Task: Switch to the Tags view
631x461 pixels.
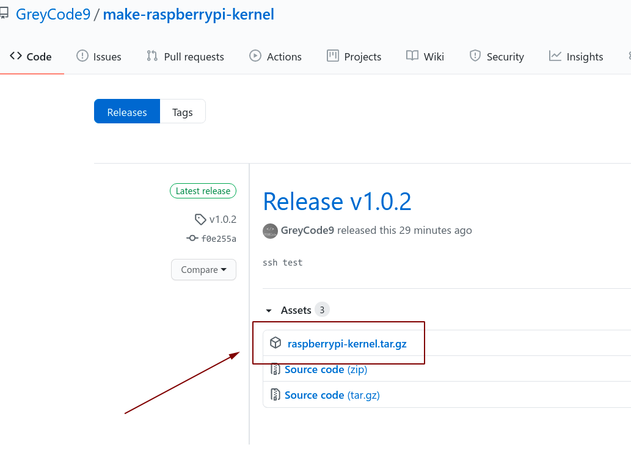Action: pyautogui.click(x=183, y=111)
